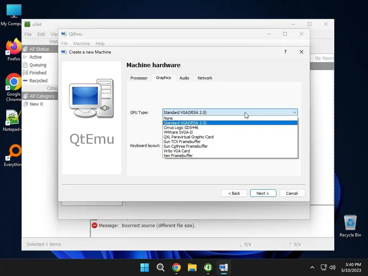Show hidden tray icons chevron

[312, 267]
